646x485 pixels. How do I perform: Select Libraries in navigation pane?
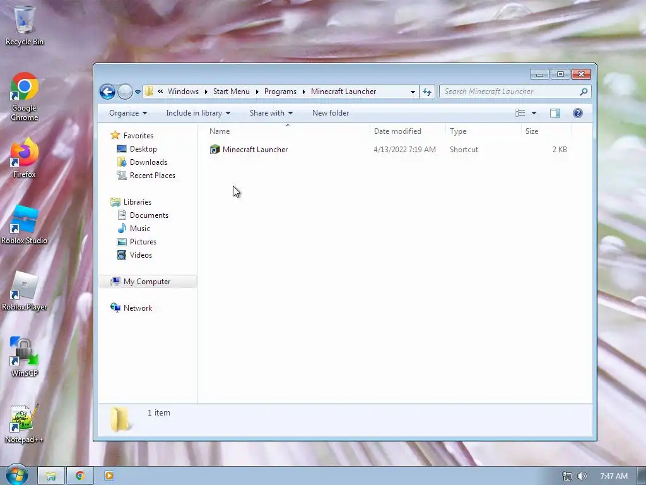pos(137,202)
